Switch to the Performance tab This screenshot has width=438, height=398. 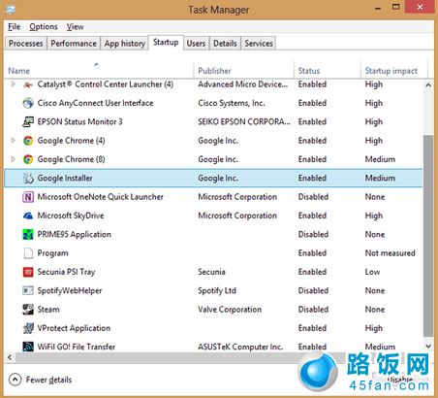tap(74, 44)
